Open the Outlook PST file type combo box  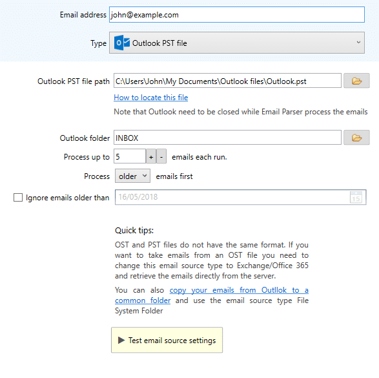click(237, 43)
